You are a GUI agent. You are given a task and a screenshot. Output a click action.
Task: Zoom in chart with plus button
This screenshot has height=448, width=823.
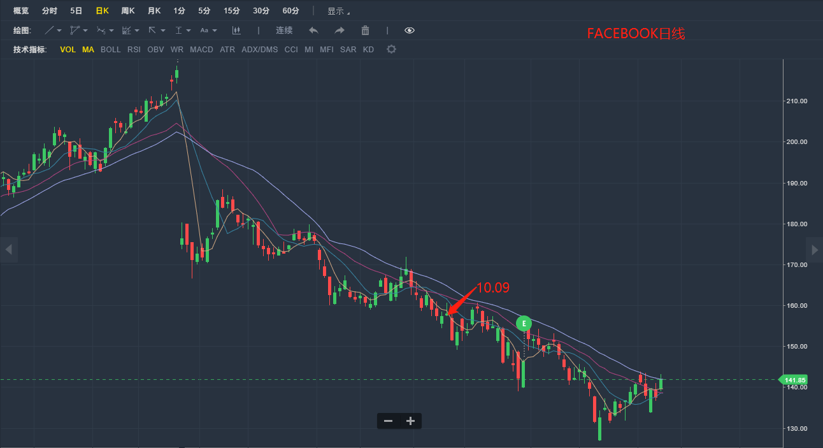click(x=411, y=421)
